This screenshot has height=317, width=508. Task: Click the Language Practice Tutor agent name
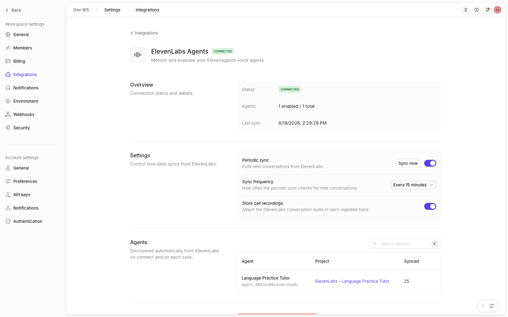tap(266, 278)
